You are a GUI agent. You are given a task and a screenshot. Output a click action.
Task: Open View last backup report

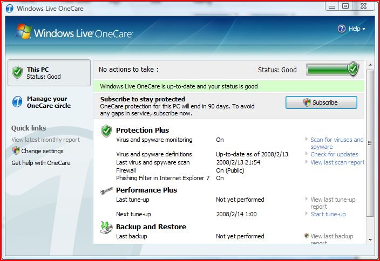point(332,238)
